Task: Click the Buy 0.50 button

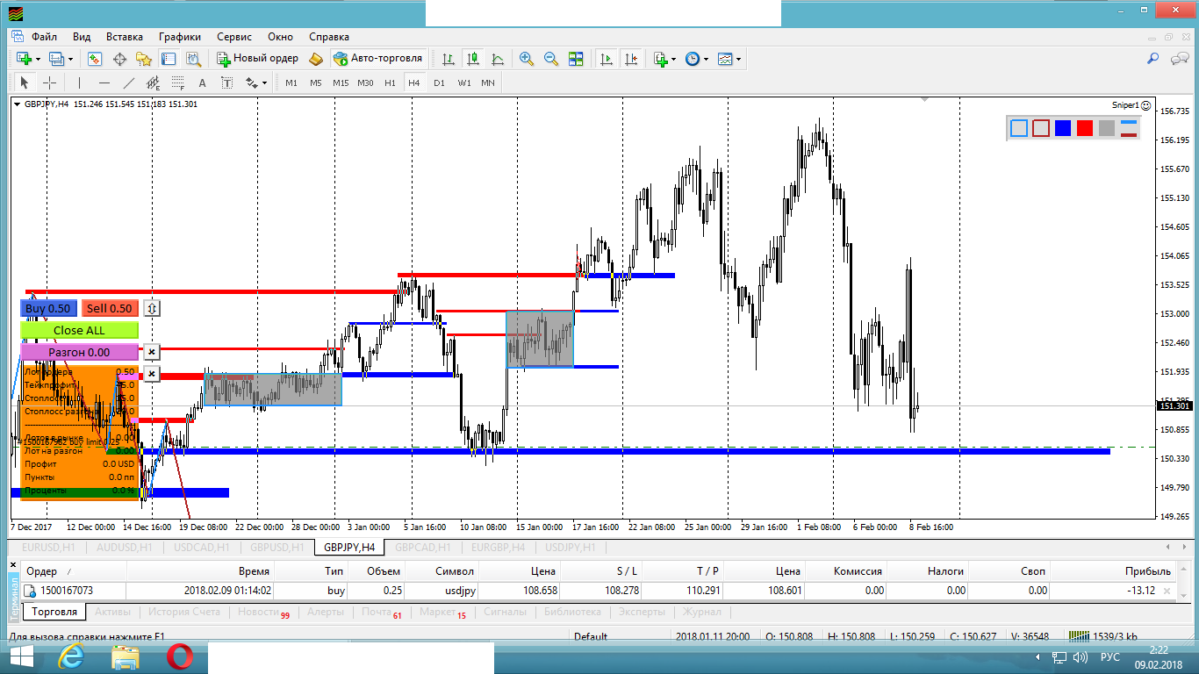Action: tap(48, 308)
